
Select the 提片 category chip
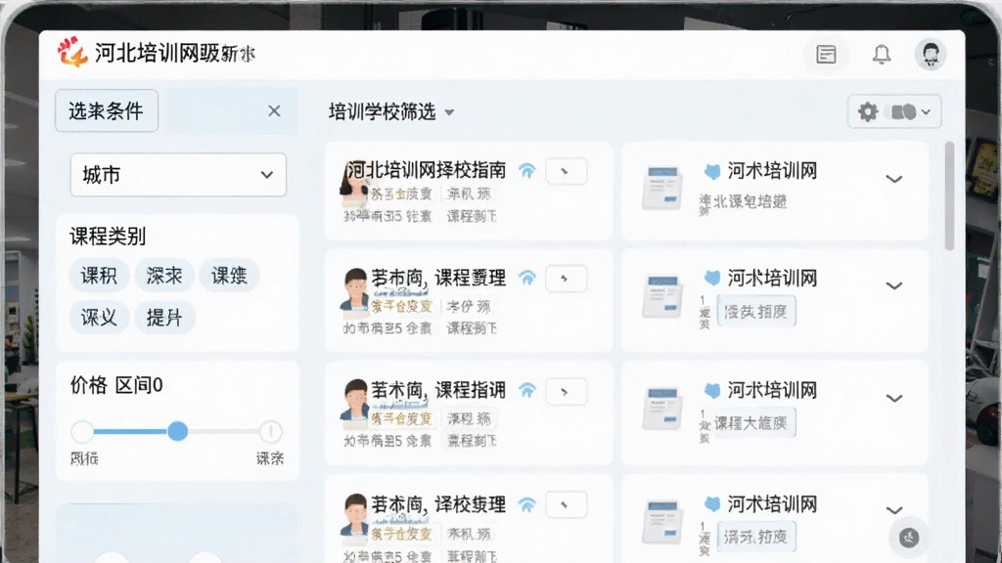[164, 318]
